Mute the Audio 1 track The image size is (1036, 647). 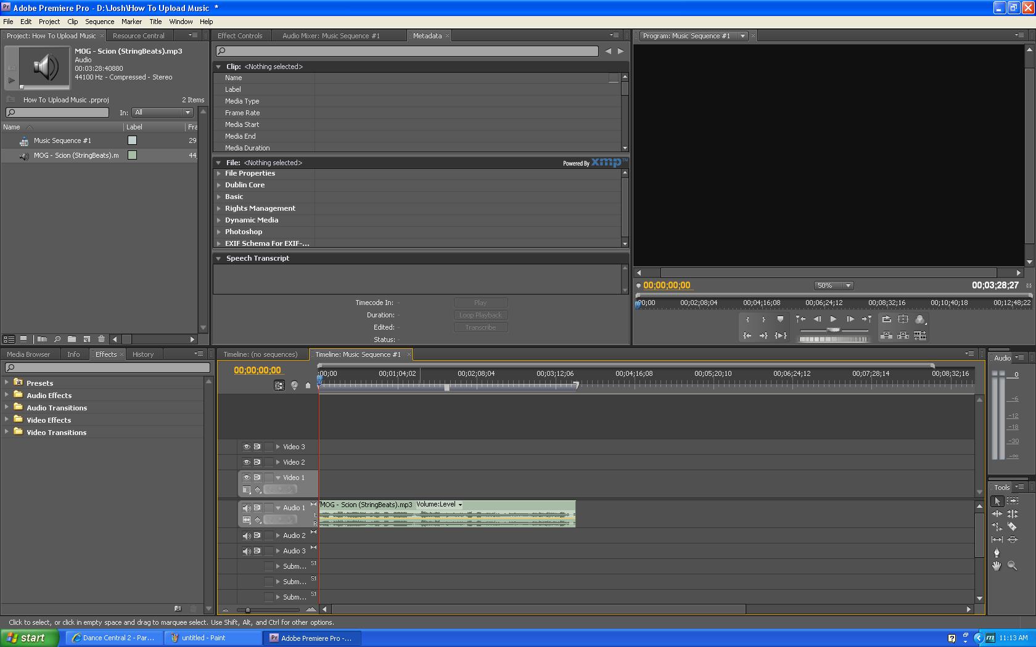246,508
